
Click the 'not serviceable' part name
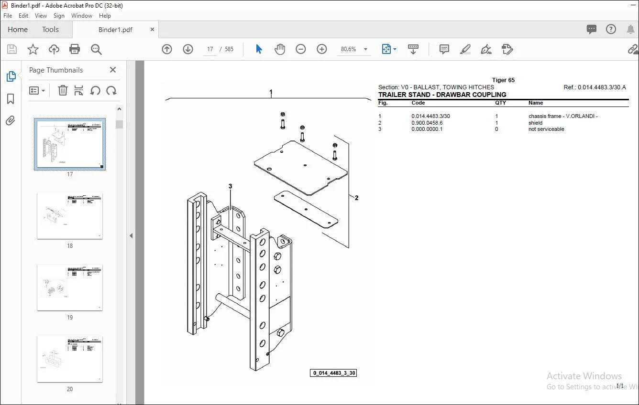546,129
